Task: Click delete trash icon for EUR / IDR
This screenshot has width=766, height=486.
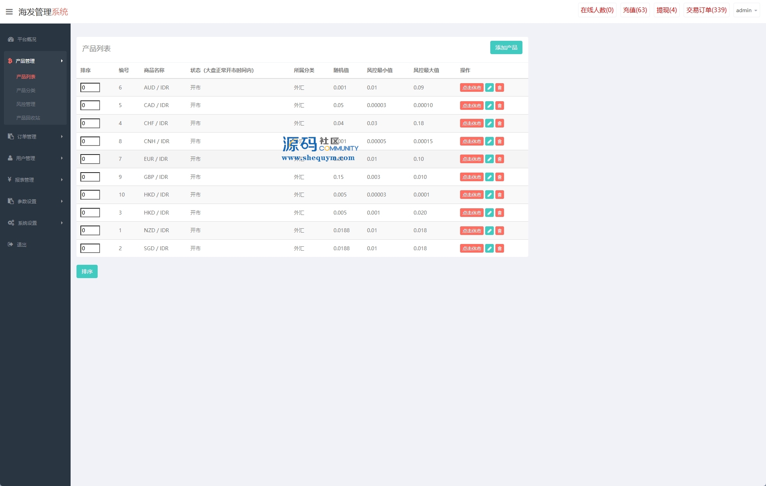Action: [x=499, y=159]
